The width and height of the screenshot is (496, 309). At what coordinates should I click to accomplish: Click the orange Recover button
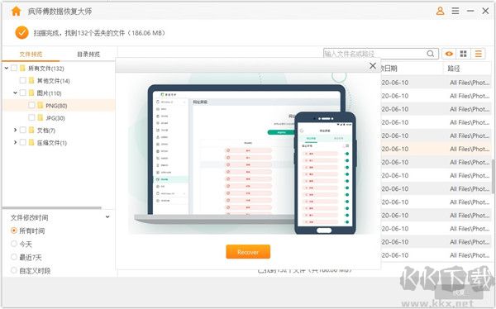[248, 252]
